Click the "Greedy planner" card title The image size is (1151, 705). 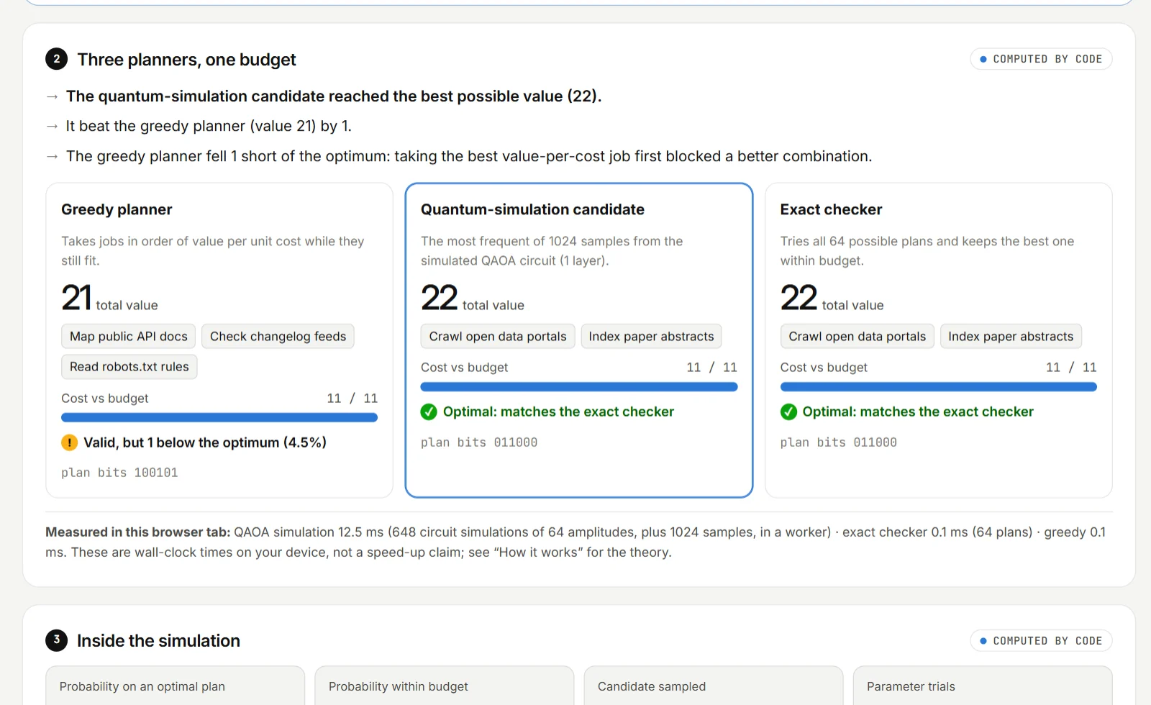[117, 209]
